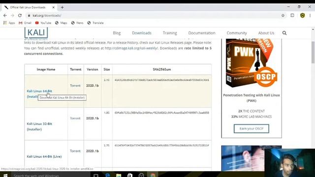Click the Kali site search magnifier icon
Screen dimensions: 315x177
(284, 33)
